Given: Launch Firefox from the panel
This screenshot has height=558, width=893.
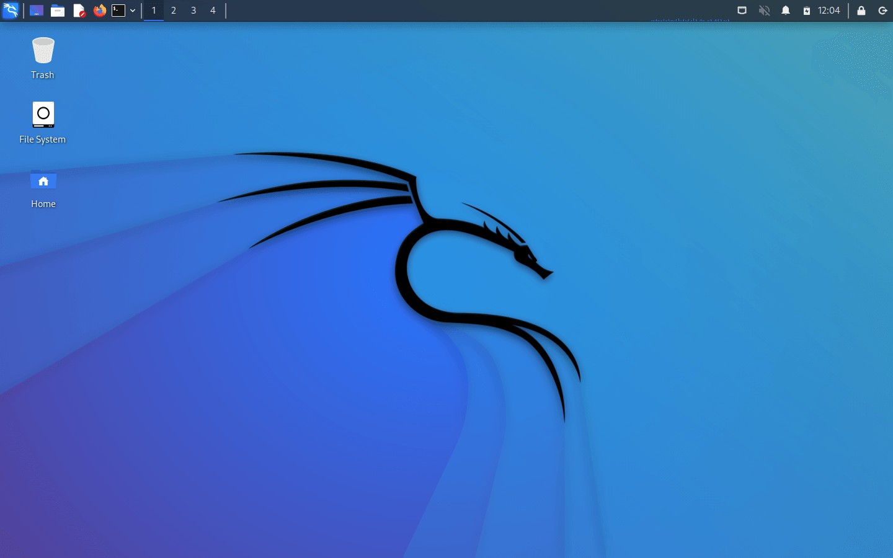Looking at the screenshot, I should [x=100, y=11].
